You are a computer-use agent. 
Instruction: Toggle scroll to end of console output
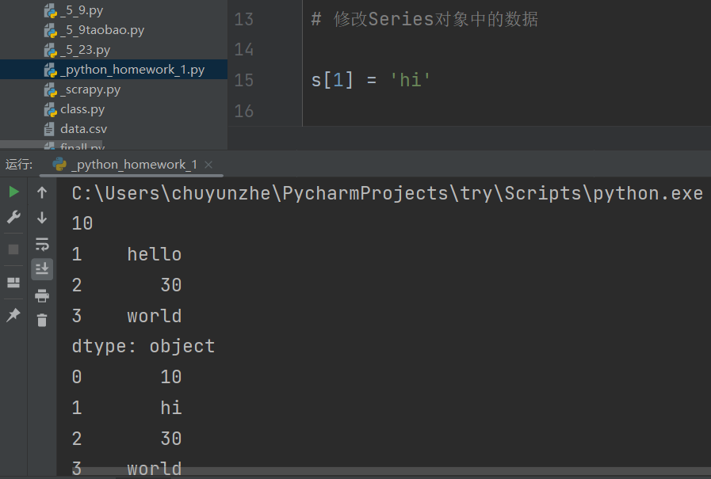point(42,269)
